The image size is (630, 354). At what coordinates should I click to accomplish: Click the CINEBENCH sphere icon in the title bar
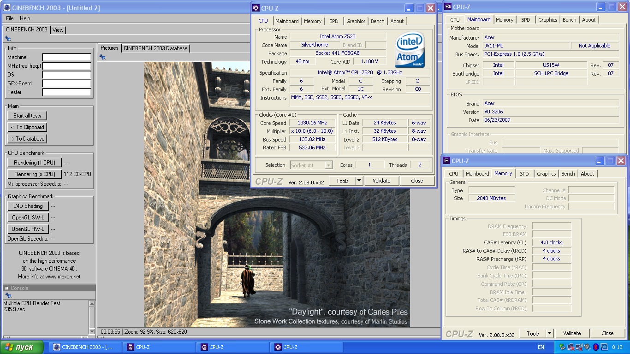click(x=7, y=7)
